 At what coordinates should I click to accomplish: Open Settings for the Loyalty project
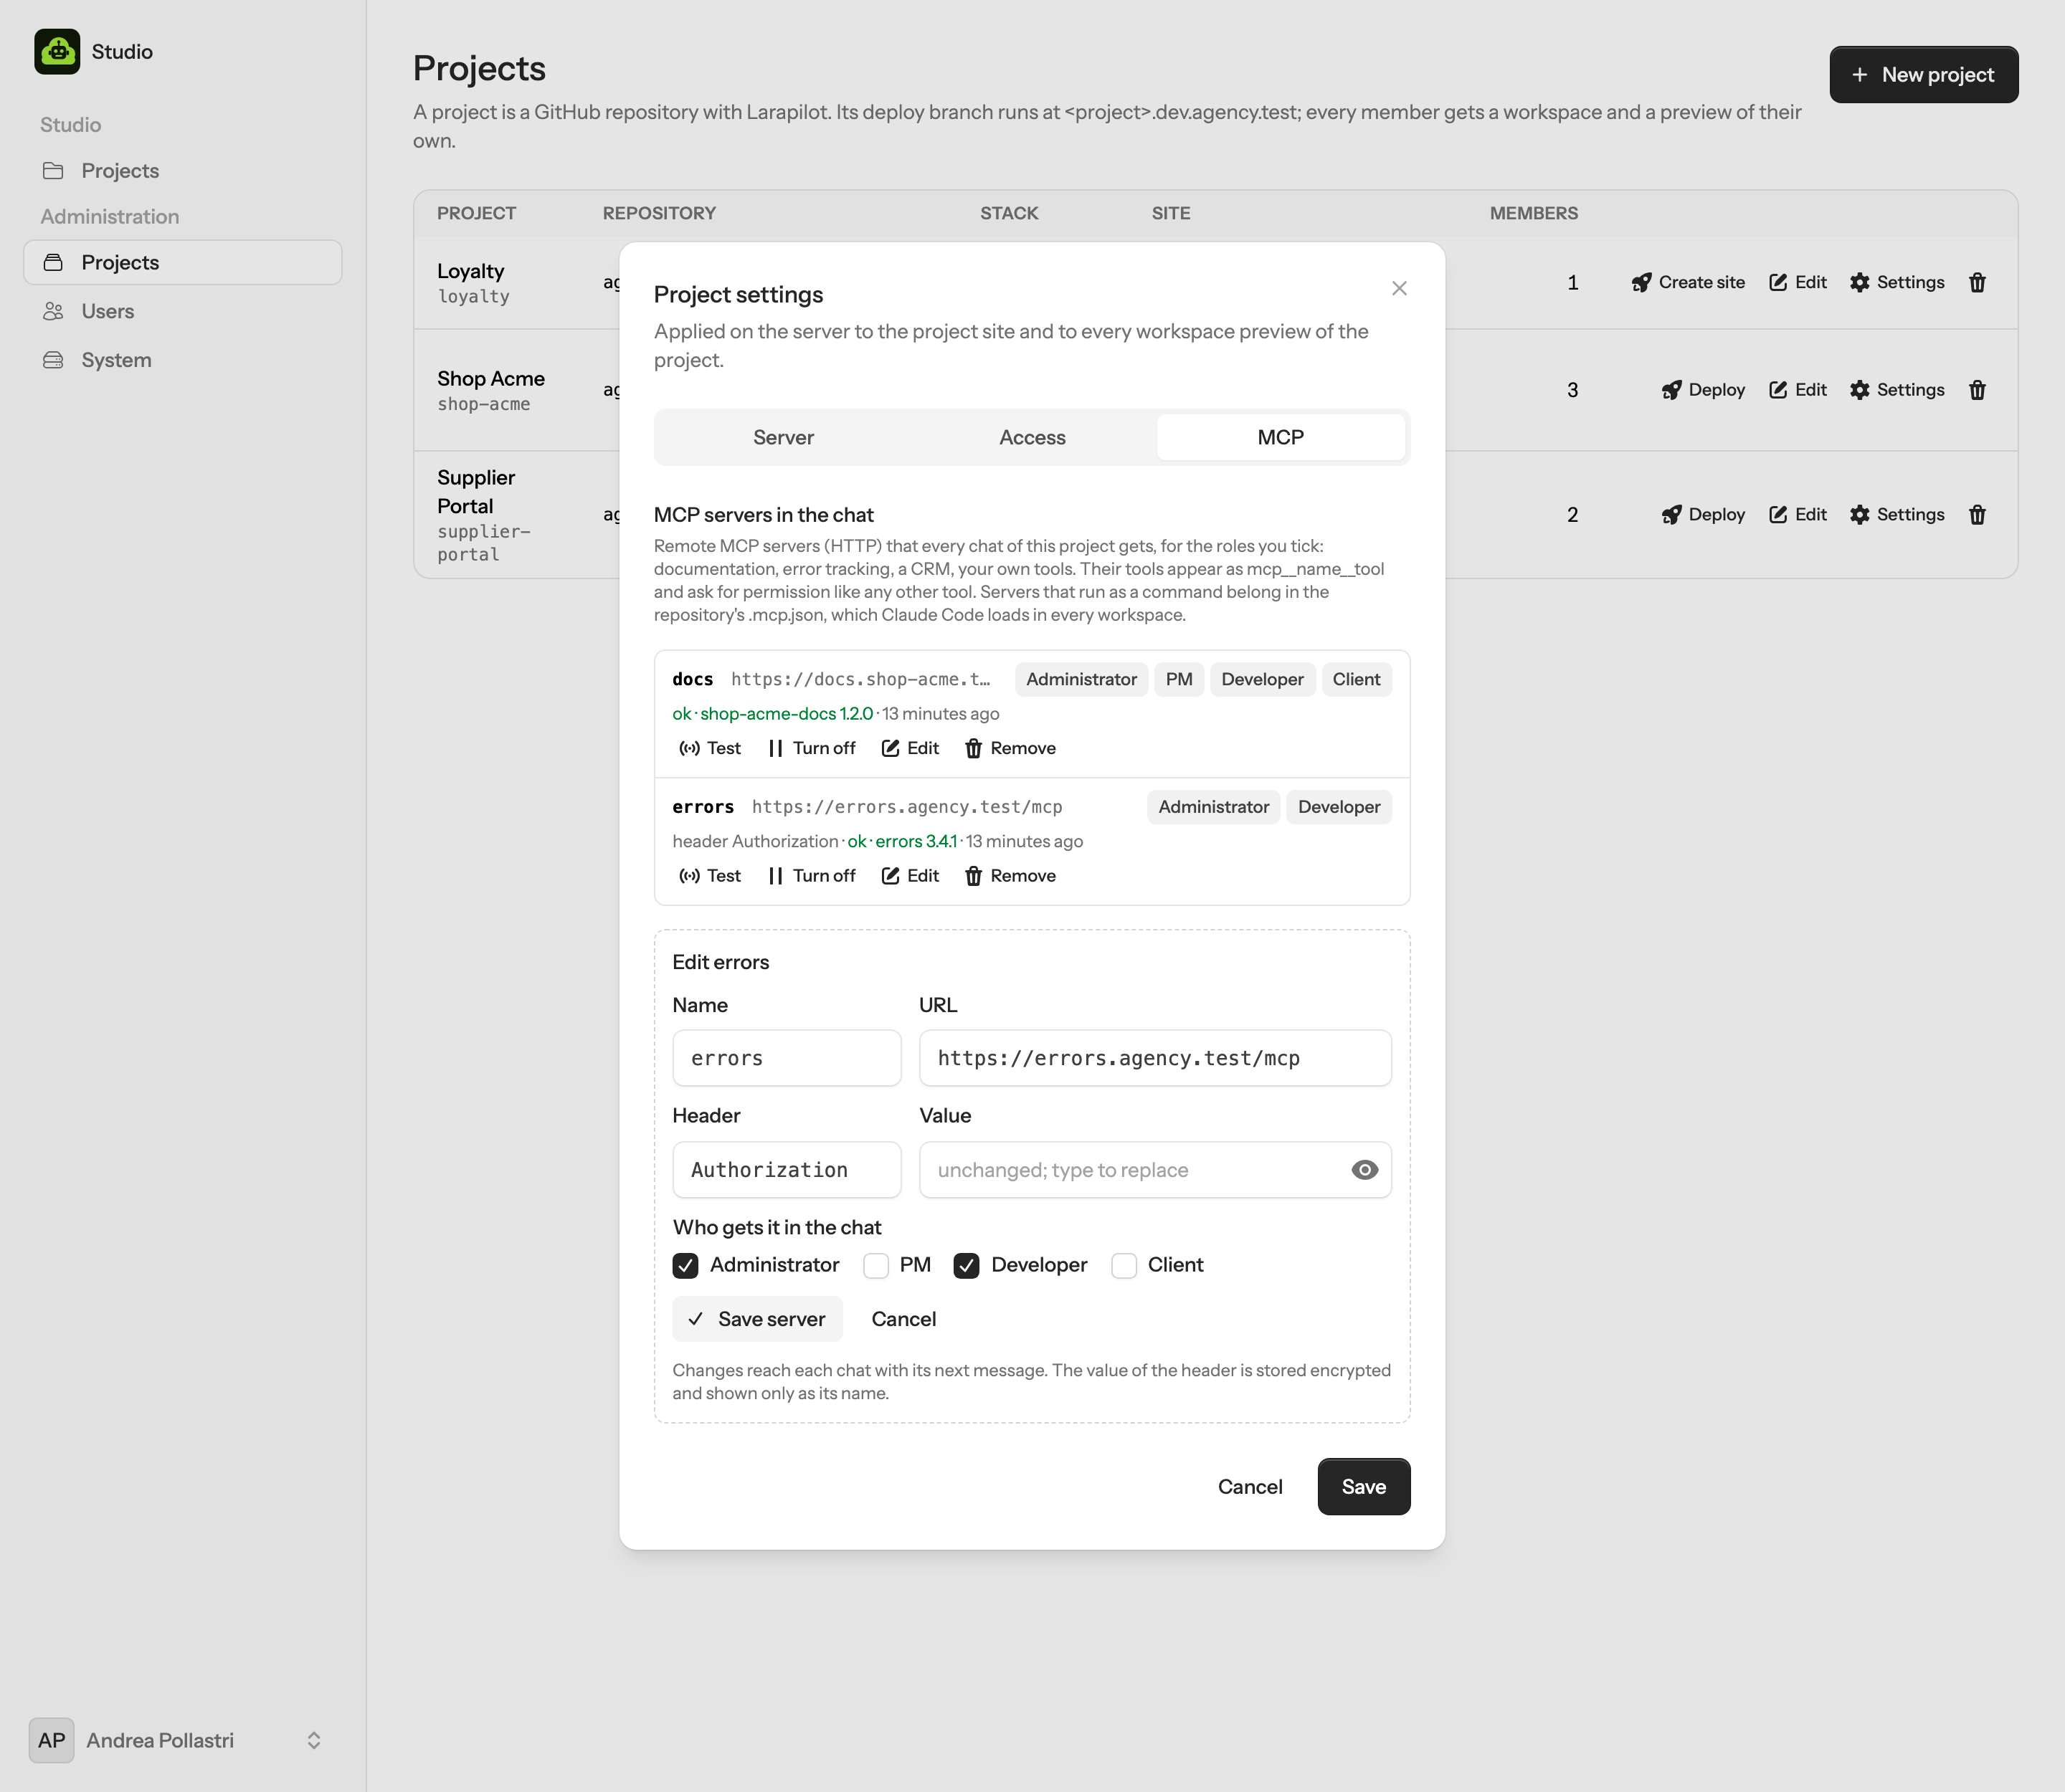point(1897,282)
